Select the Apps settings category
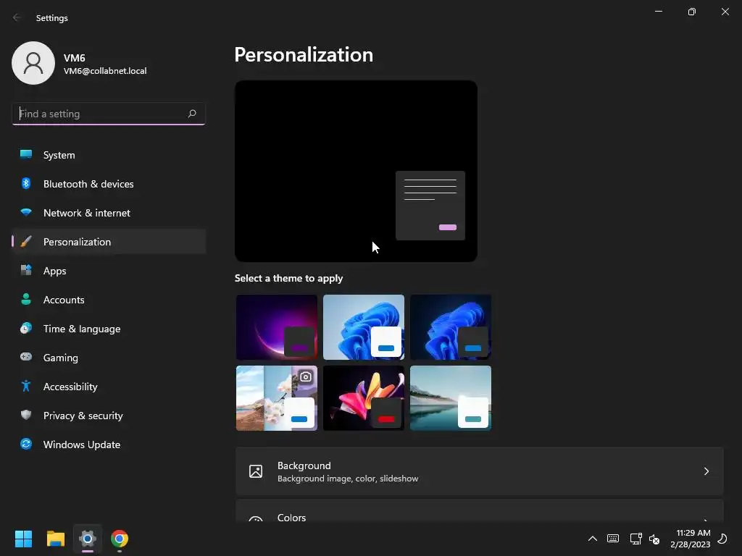742x556 pixels. tap(109, 271)
